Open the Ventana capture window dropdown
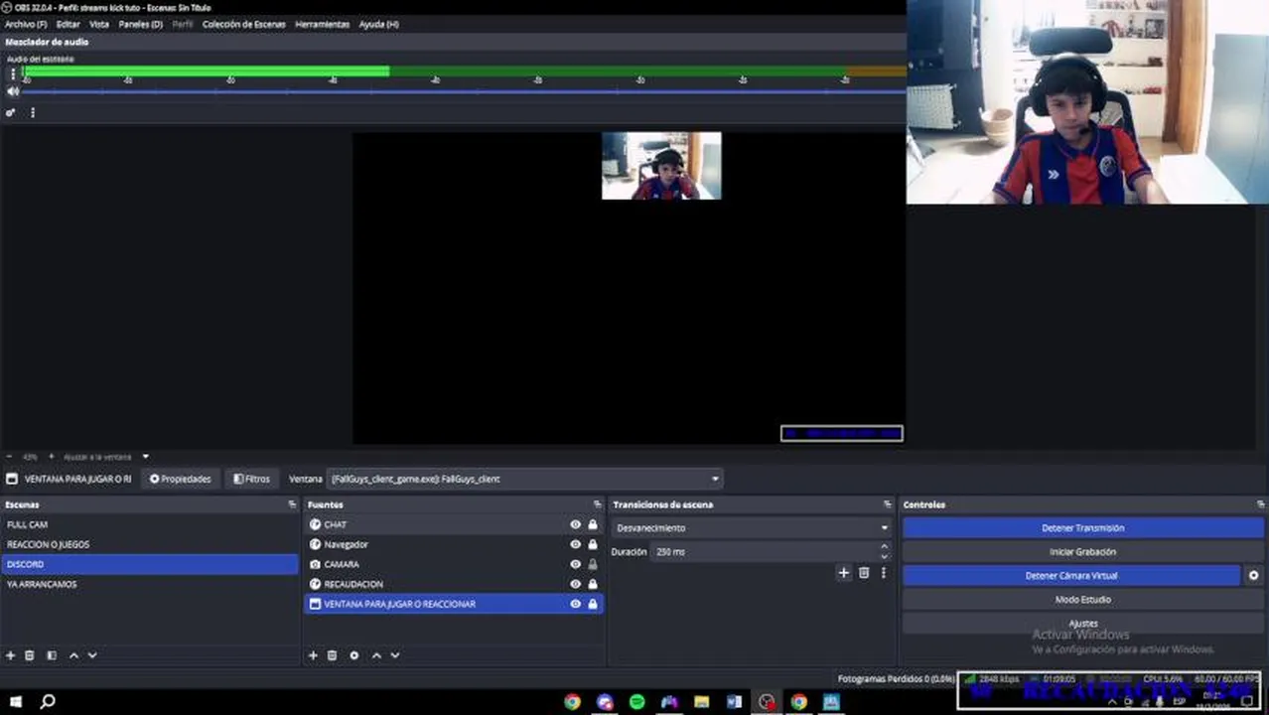 pyautogui.click(x=525, y=479)
